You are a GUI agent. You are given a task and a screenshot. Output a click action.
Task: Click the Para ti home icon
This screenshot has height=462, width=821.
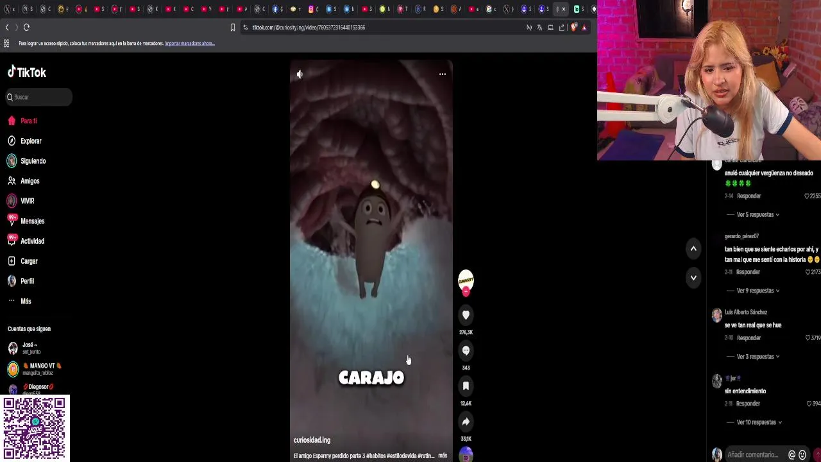[12, 121]
